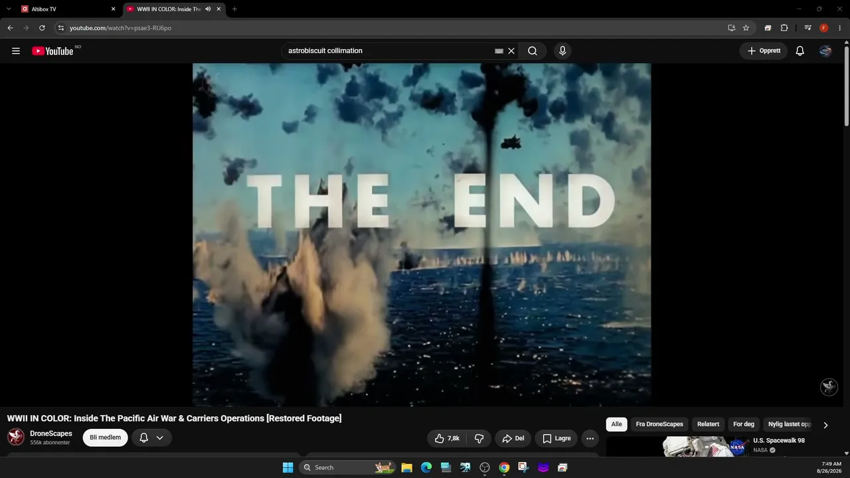Open File Explorer from the taskbar
The width and height of the screenshot is (850, 478).
pos(407,467)
